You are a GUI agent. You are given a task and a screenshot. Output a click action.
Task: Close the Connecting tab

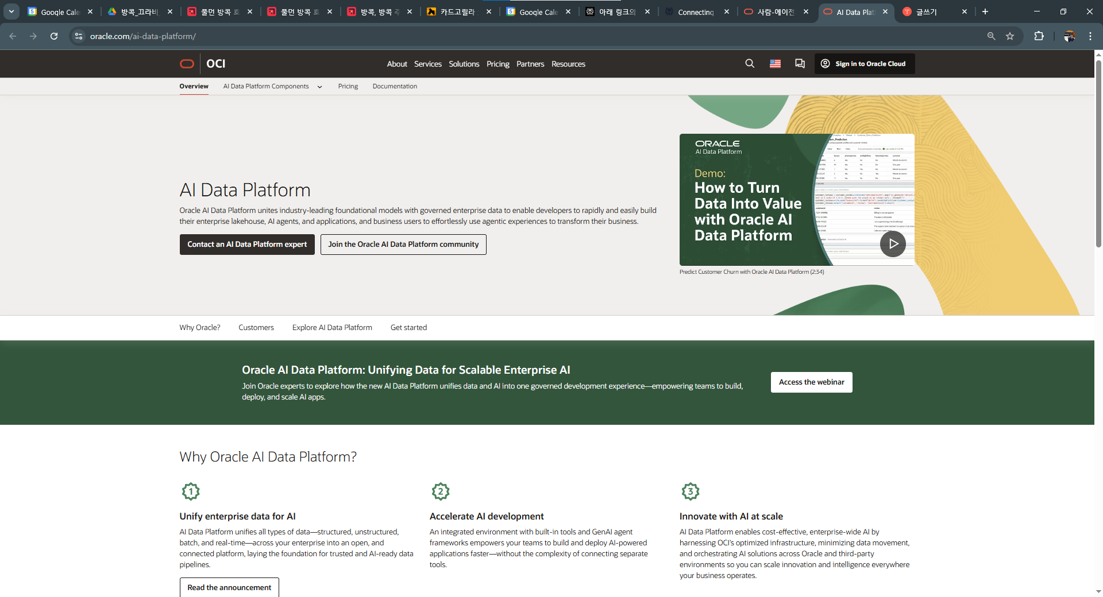pos(727,11)
